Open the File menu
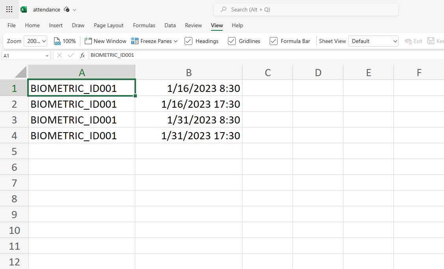The height and width of the screenshot is (269, 444). click(x=11, y=25)
